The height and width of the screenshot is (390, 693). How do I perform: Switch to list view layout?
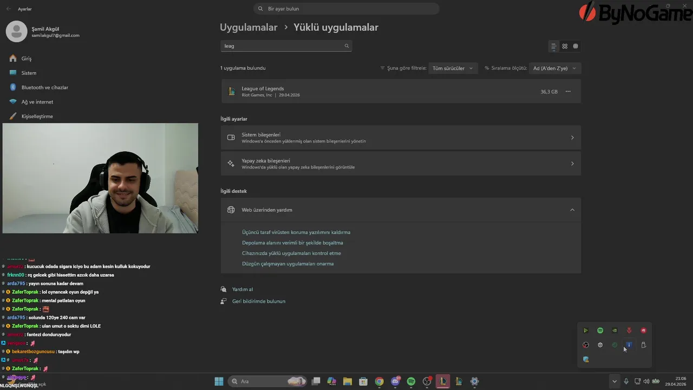coord(553,47)
